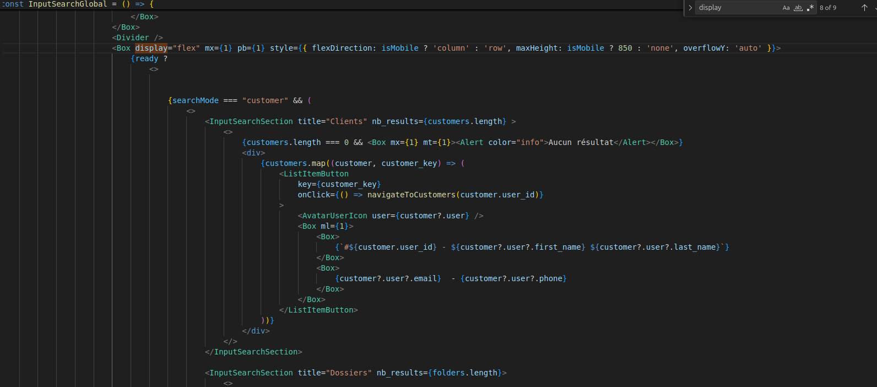Click the overflowY style property

coord(704,48)
